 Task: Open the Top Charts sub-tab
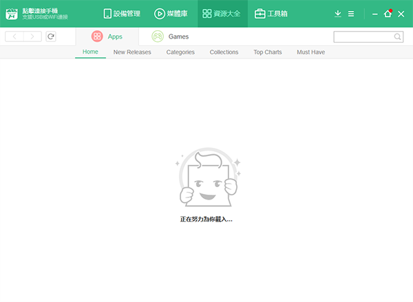click(x=268, y=52)
